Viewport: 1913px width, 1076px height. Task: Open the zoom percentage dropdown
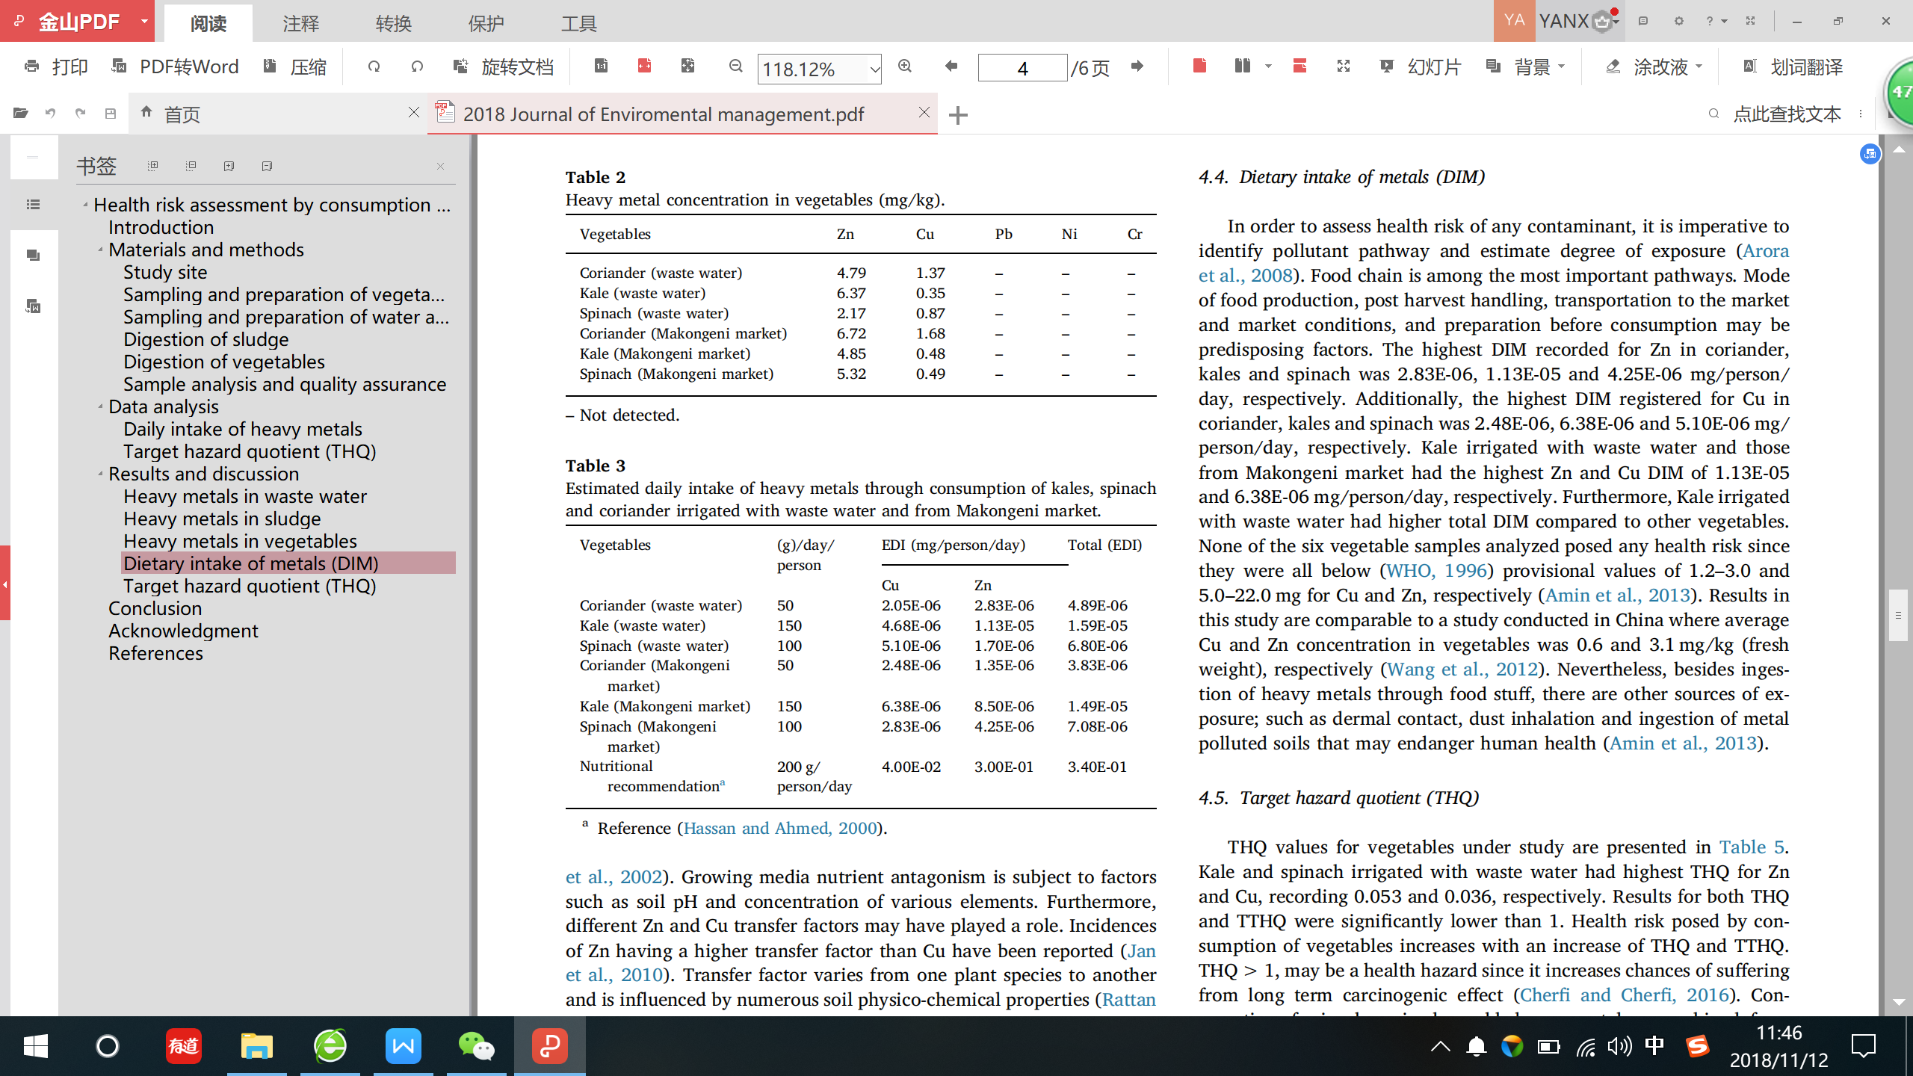874,69
